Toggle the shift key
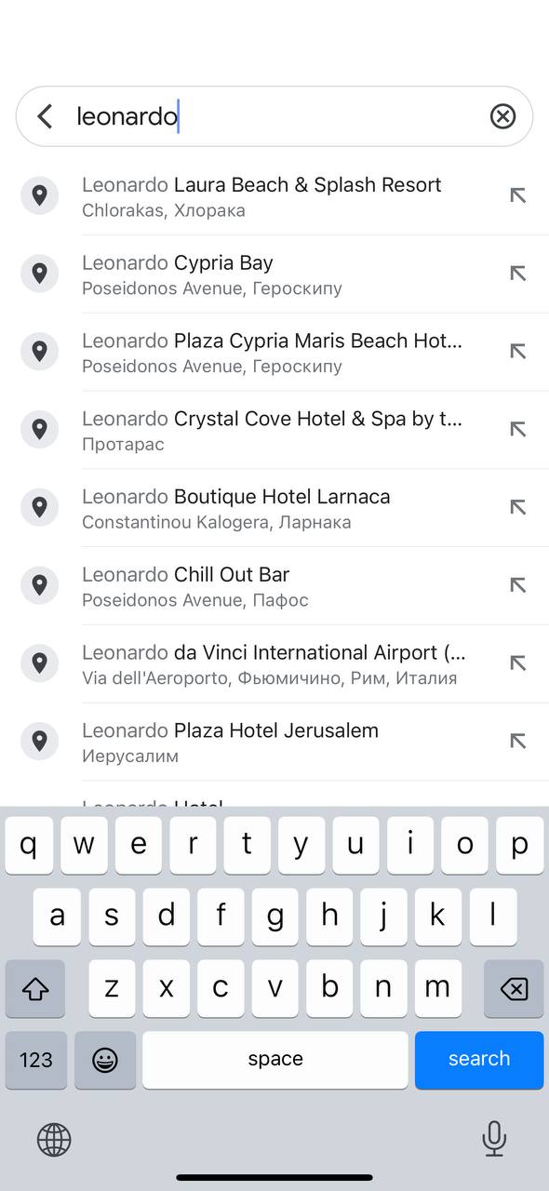This screenshot has height=1191, width=549. click(35, 988)
